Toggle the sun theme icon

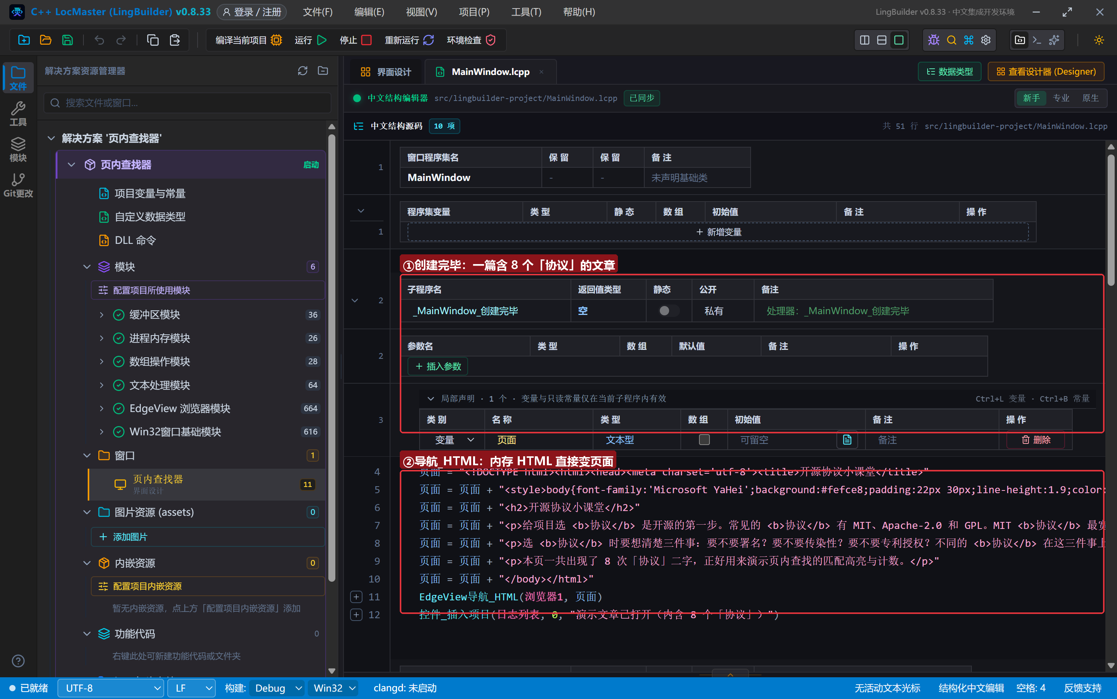point(1099,40)
